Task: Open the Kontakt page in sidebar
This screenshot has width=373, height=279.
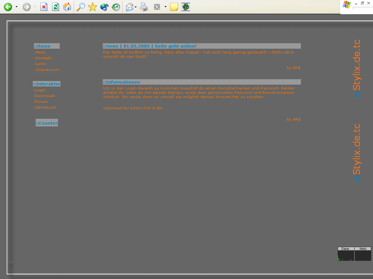Action: (44, 58)
